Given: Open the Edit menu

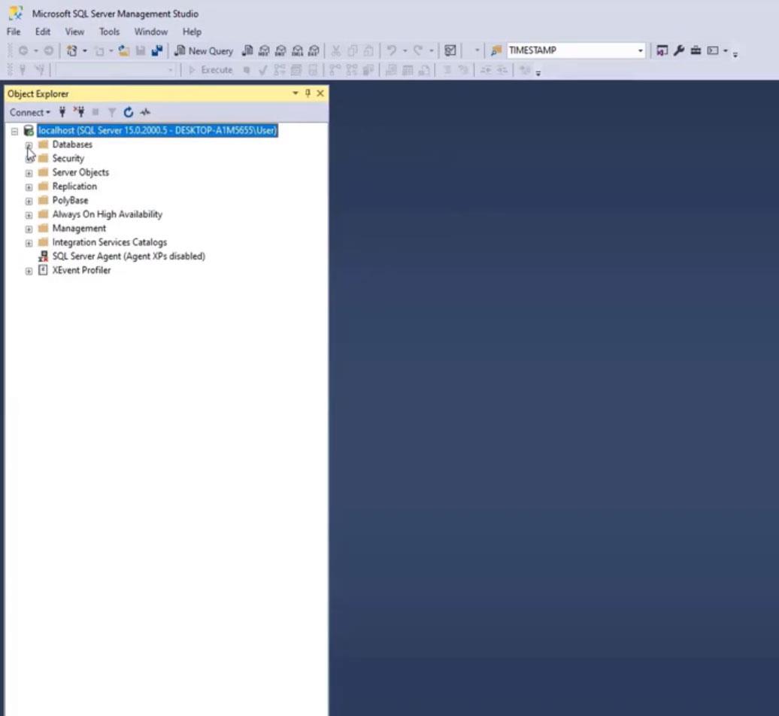Looking at the screenshot, I should click(43, 32).
